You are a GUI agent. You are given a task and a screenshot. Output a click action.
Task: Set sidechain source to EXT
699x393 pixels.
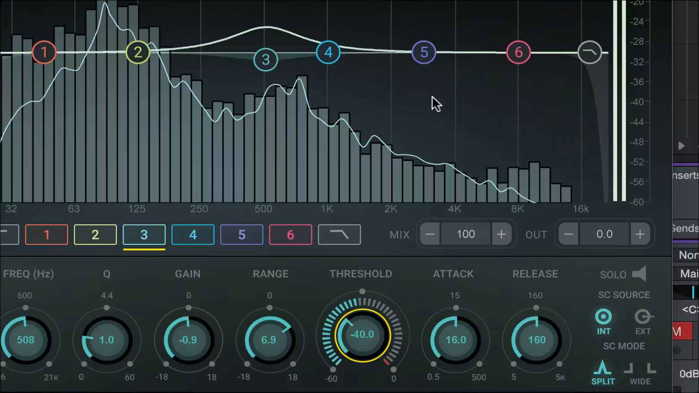[643, 322]
